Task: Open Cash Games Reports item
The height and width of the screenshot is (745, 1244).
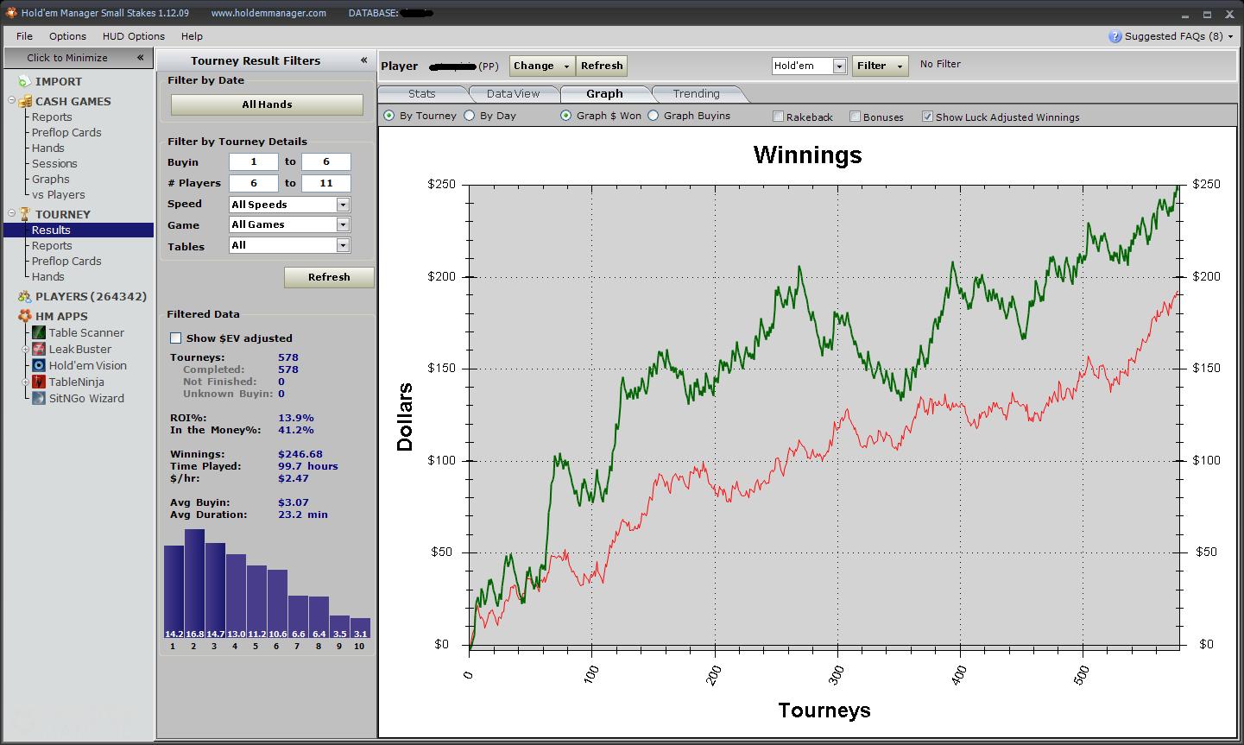Action: pyautogui.click(x=52, y=117)
